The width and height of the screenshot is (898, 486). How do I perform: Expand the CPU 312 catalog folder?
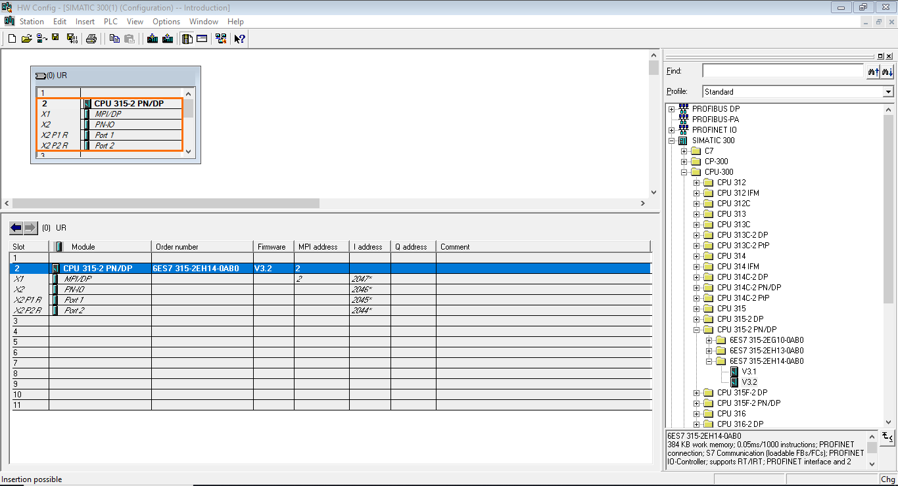click(x=697, y=183)
